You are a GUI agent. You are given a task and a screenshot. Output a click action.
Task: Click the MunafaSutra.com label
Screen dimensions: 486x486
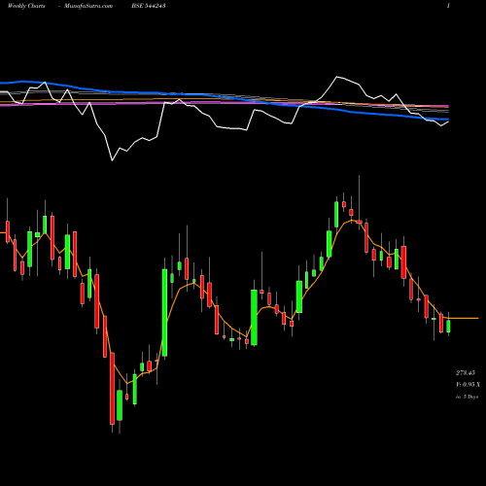click(88, 6)
